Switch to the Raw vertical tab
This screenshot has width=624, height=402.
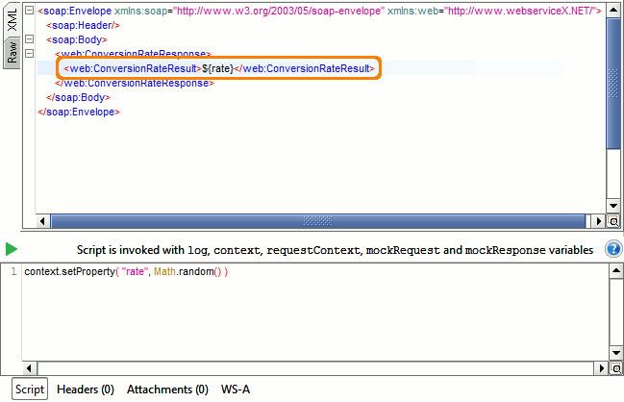tap(12, 53)
